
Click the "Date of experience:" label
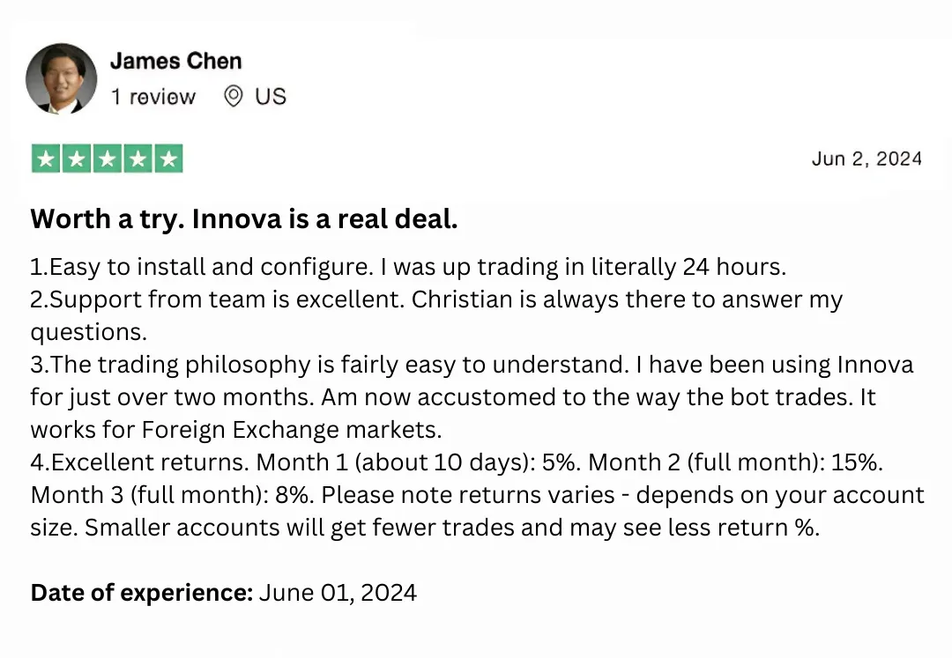141,592
